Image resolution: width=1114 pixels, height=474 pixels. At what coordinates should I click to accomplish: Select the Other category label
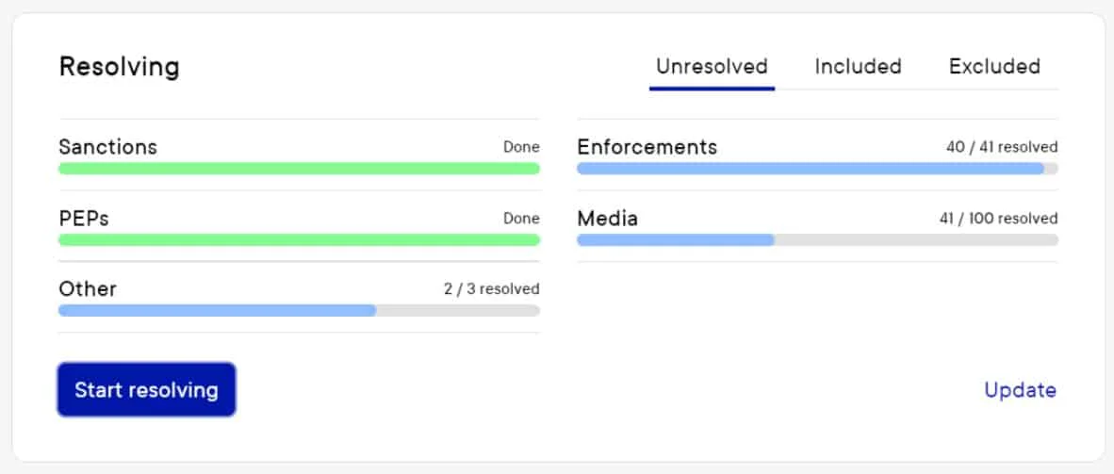(x=88, y=288)
